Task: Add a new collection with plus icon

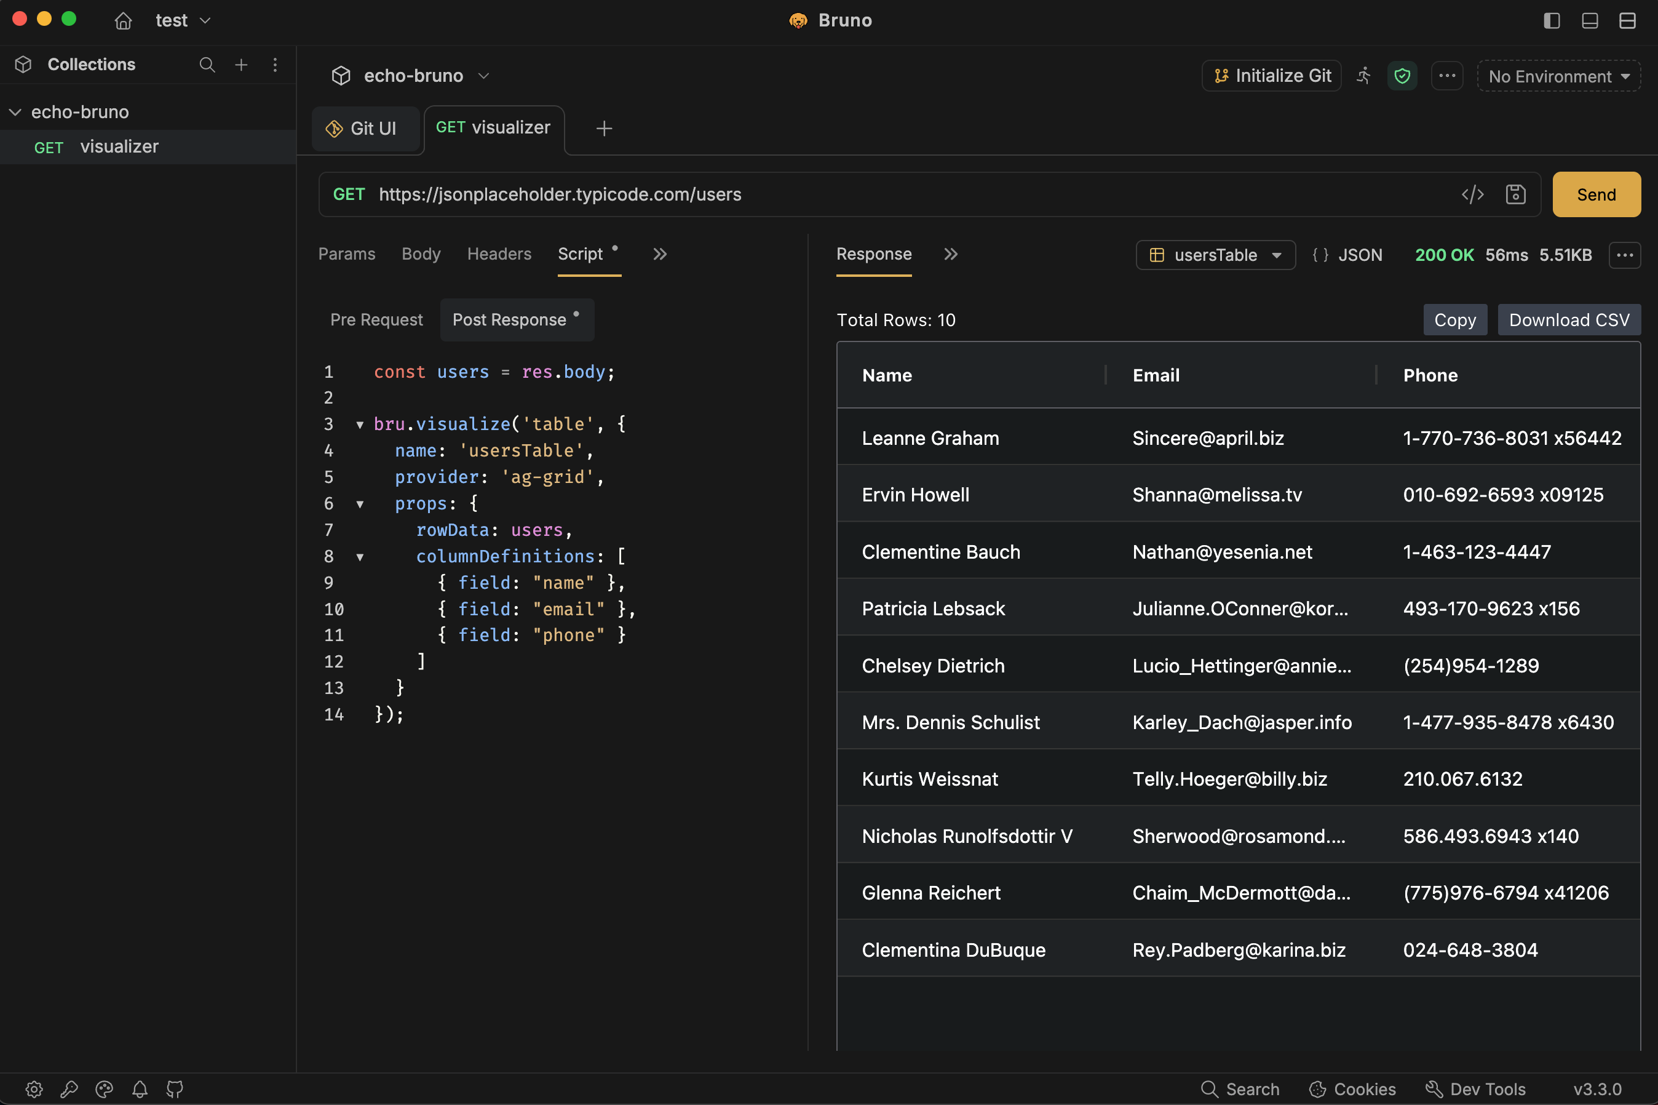Action: click(x=241, y=65)
